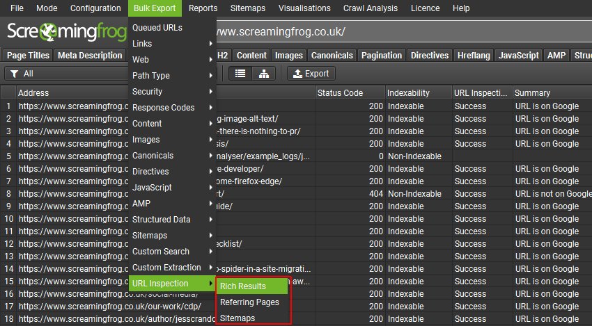Expand the Sitemaps submenu in Bulk Export
This screenshot has height=326, width=592.
point(172,236)
